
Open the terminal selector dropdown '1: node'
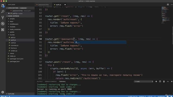144,81
